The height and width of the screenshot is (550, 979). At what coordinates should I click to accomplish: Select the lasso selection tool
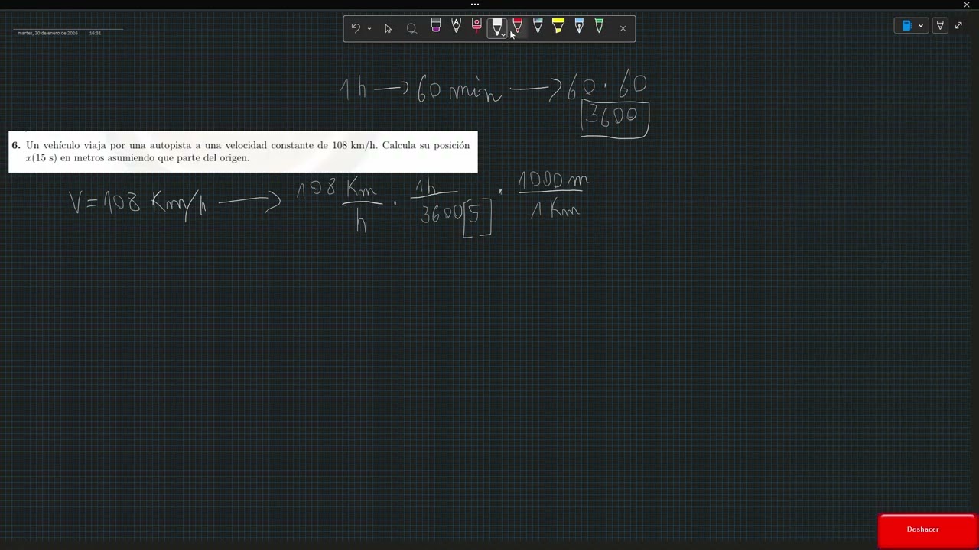pos(411,28)
